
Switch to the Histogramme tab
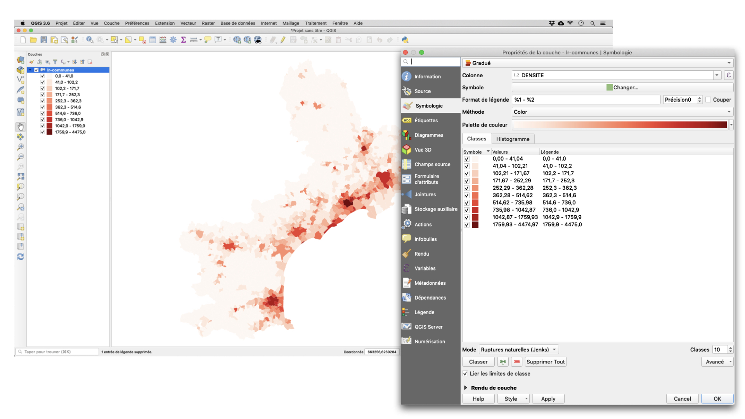click(x=513, y=139)
